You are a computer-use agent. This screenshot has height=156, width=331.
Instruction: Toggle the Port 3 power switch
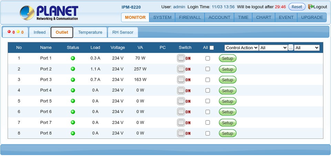(181, 80)
